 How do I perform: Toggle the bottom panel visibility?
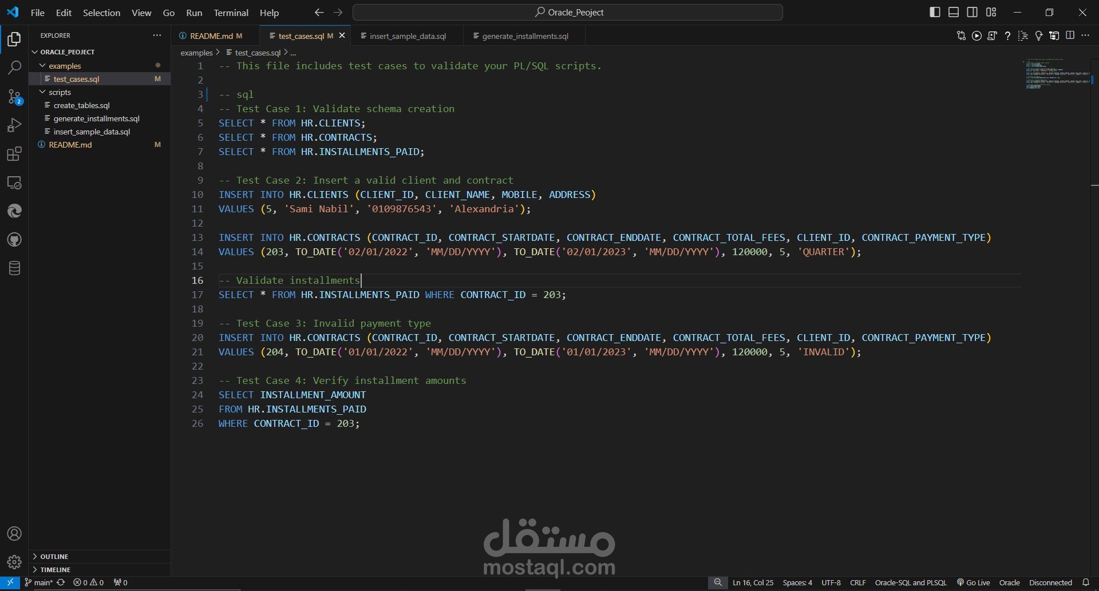tap(954, 12)
